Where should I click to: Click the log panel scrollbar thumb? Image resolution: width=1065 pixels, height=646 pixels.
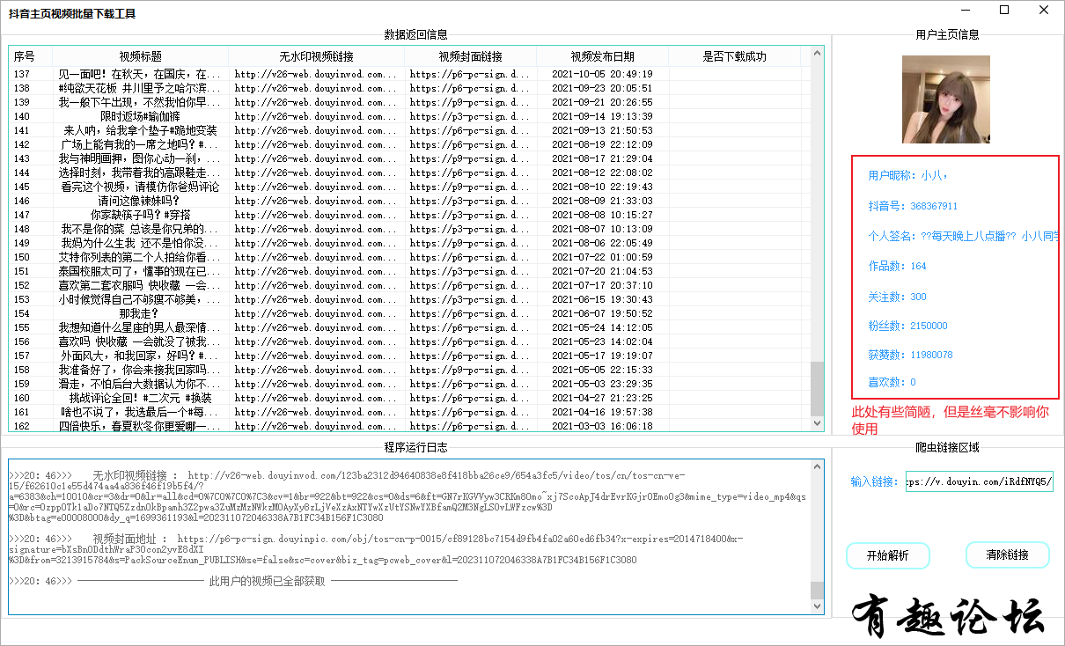click(x=817, y=590)
